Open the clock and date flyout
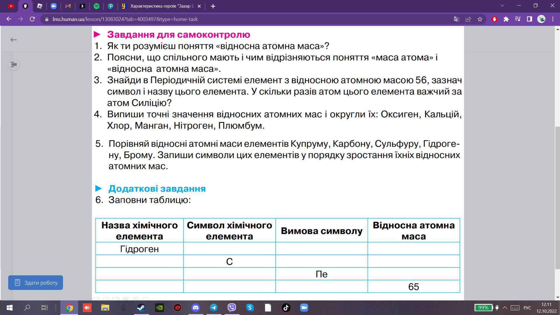 pyautogui.click(x=546, y=308)
